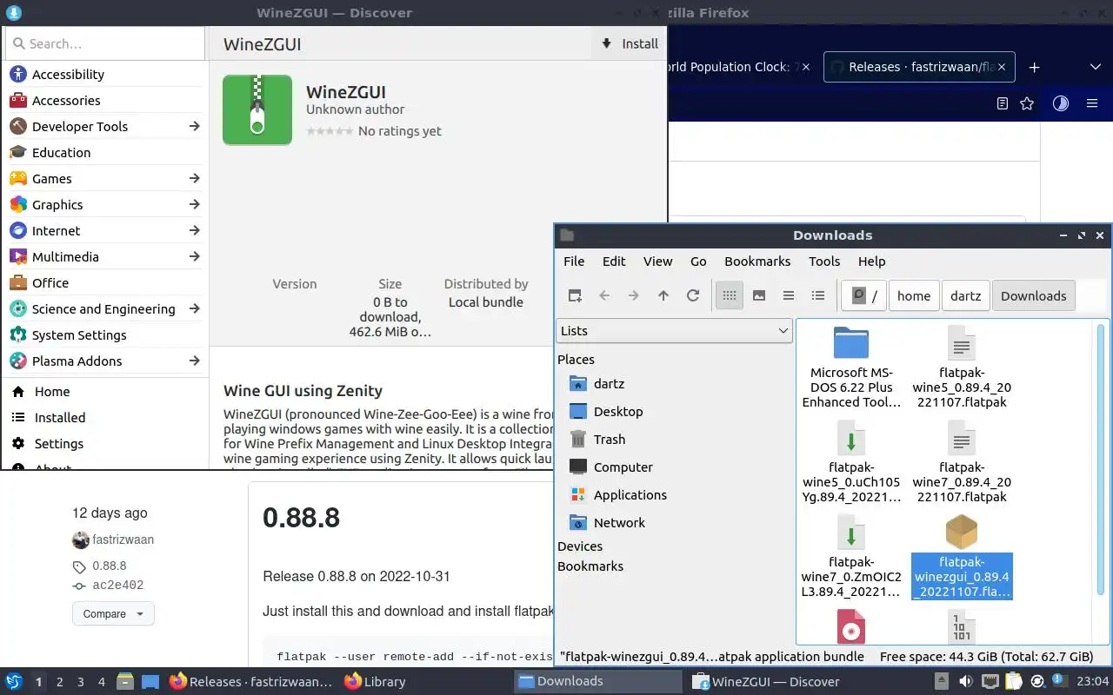1113x695 pixels.
Task: Open new Firefox tab with plus button
Action: coord(1034,67)
